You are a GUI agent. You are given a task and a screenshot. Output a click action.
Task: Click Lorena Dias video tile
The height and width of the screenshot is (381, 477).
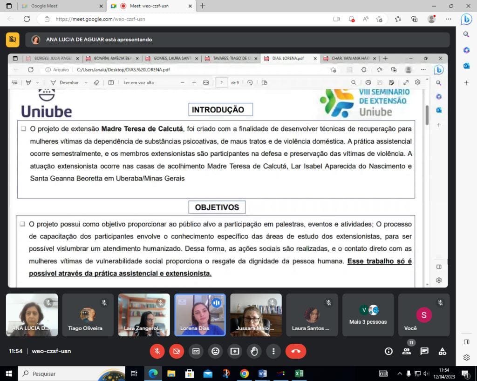coord(200,315)
